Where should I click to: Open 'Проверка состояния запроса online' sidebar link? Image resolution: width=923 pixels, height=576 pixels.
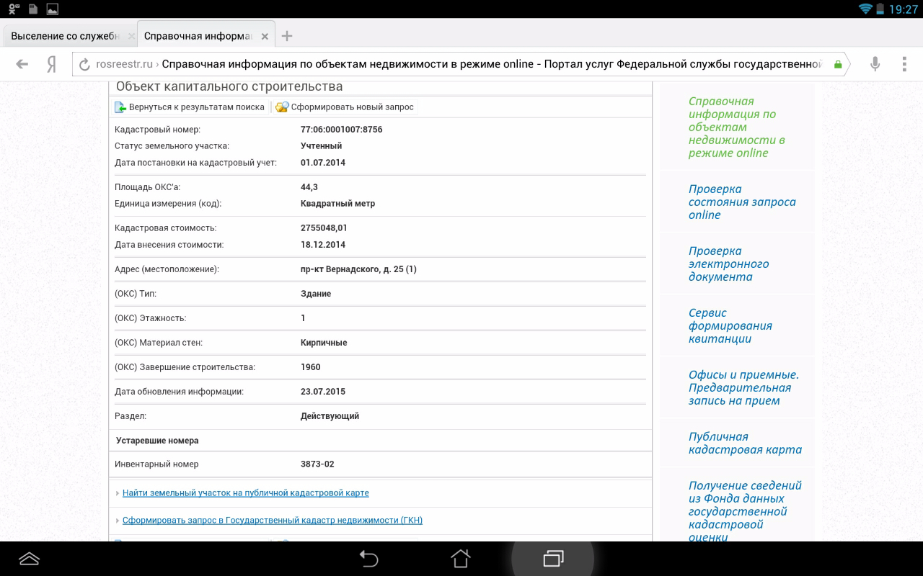pos(741,202)
